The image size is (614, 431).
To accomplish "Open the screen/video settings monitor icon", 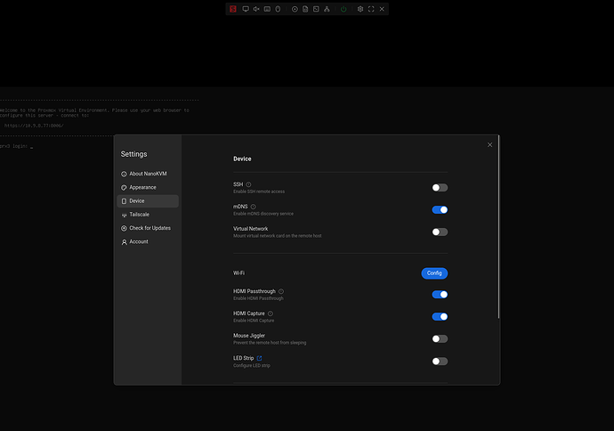I will tap(246, 9).
